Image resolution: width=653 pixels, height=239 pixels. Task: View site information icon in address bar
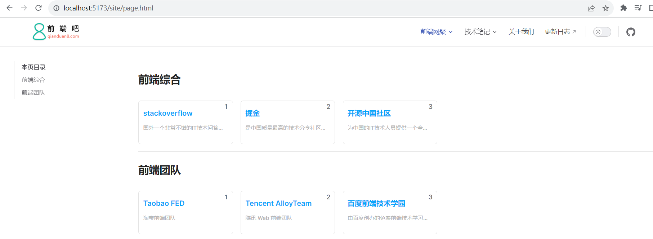pos(56,8)
